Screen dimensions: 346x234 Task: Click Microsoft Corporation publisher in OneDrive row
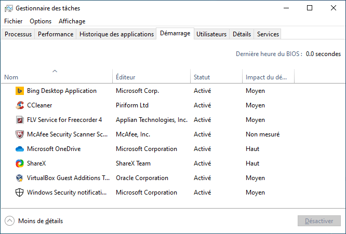click(147, 149)
